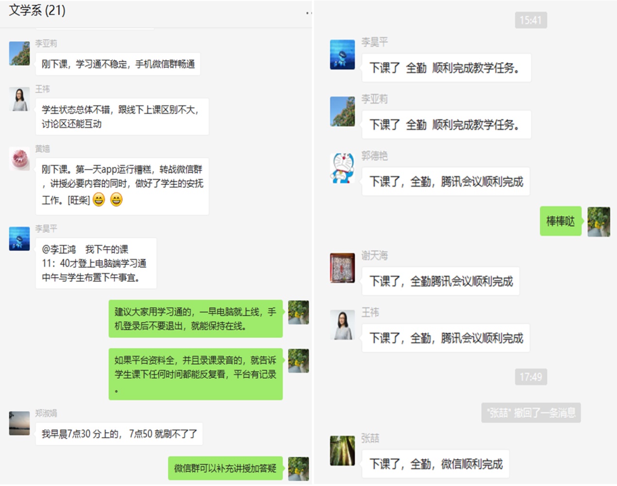
Task: Click 谢天海's red pattern avatar
Action: click(343, 268)
